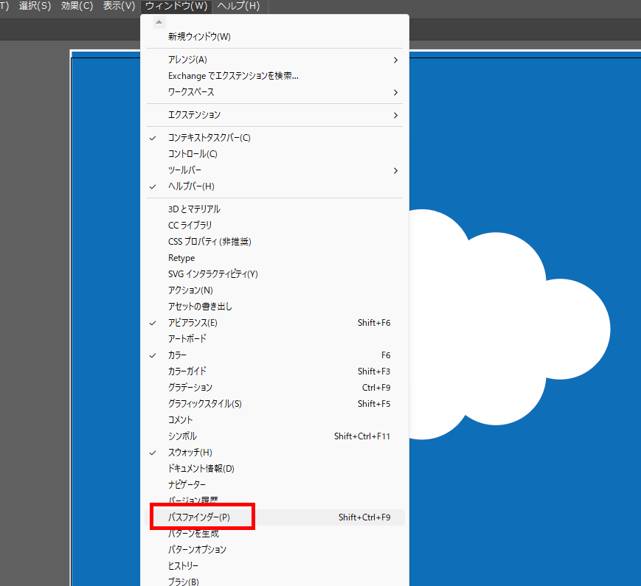Image resolution: width=641 pixels, height=586 pixels.
Task: Click the white cloud shape
Action: click(x=509, y=332)
